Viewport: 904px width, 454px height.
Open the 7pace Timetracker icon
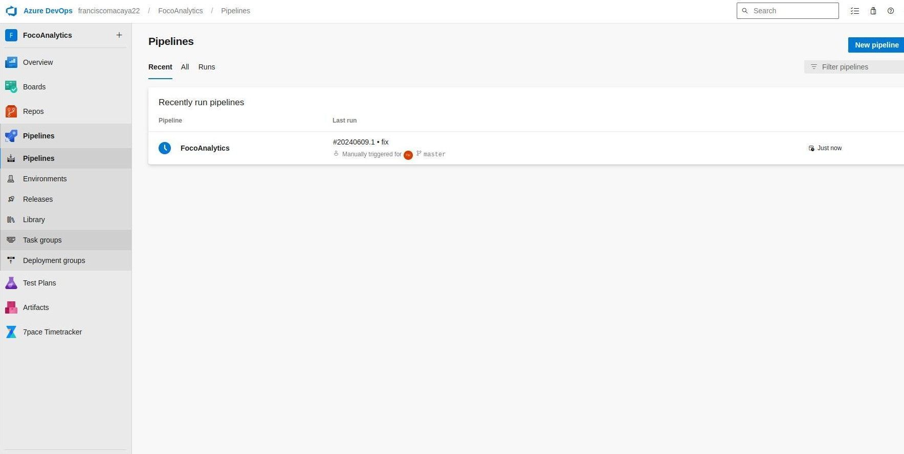click(x=11, y=332)
